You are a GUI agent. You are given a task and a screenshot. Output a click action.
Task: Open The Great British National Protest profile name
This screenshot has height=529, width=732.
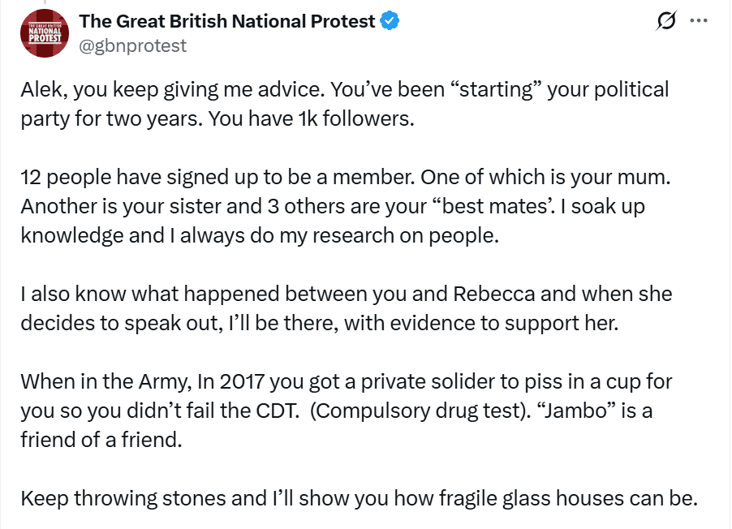pyautogui.click(x=227, y=21)
